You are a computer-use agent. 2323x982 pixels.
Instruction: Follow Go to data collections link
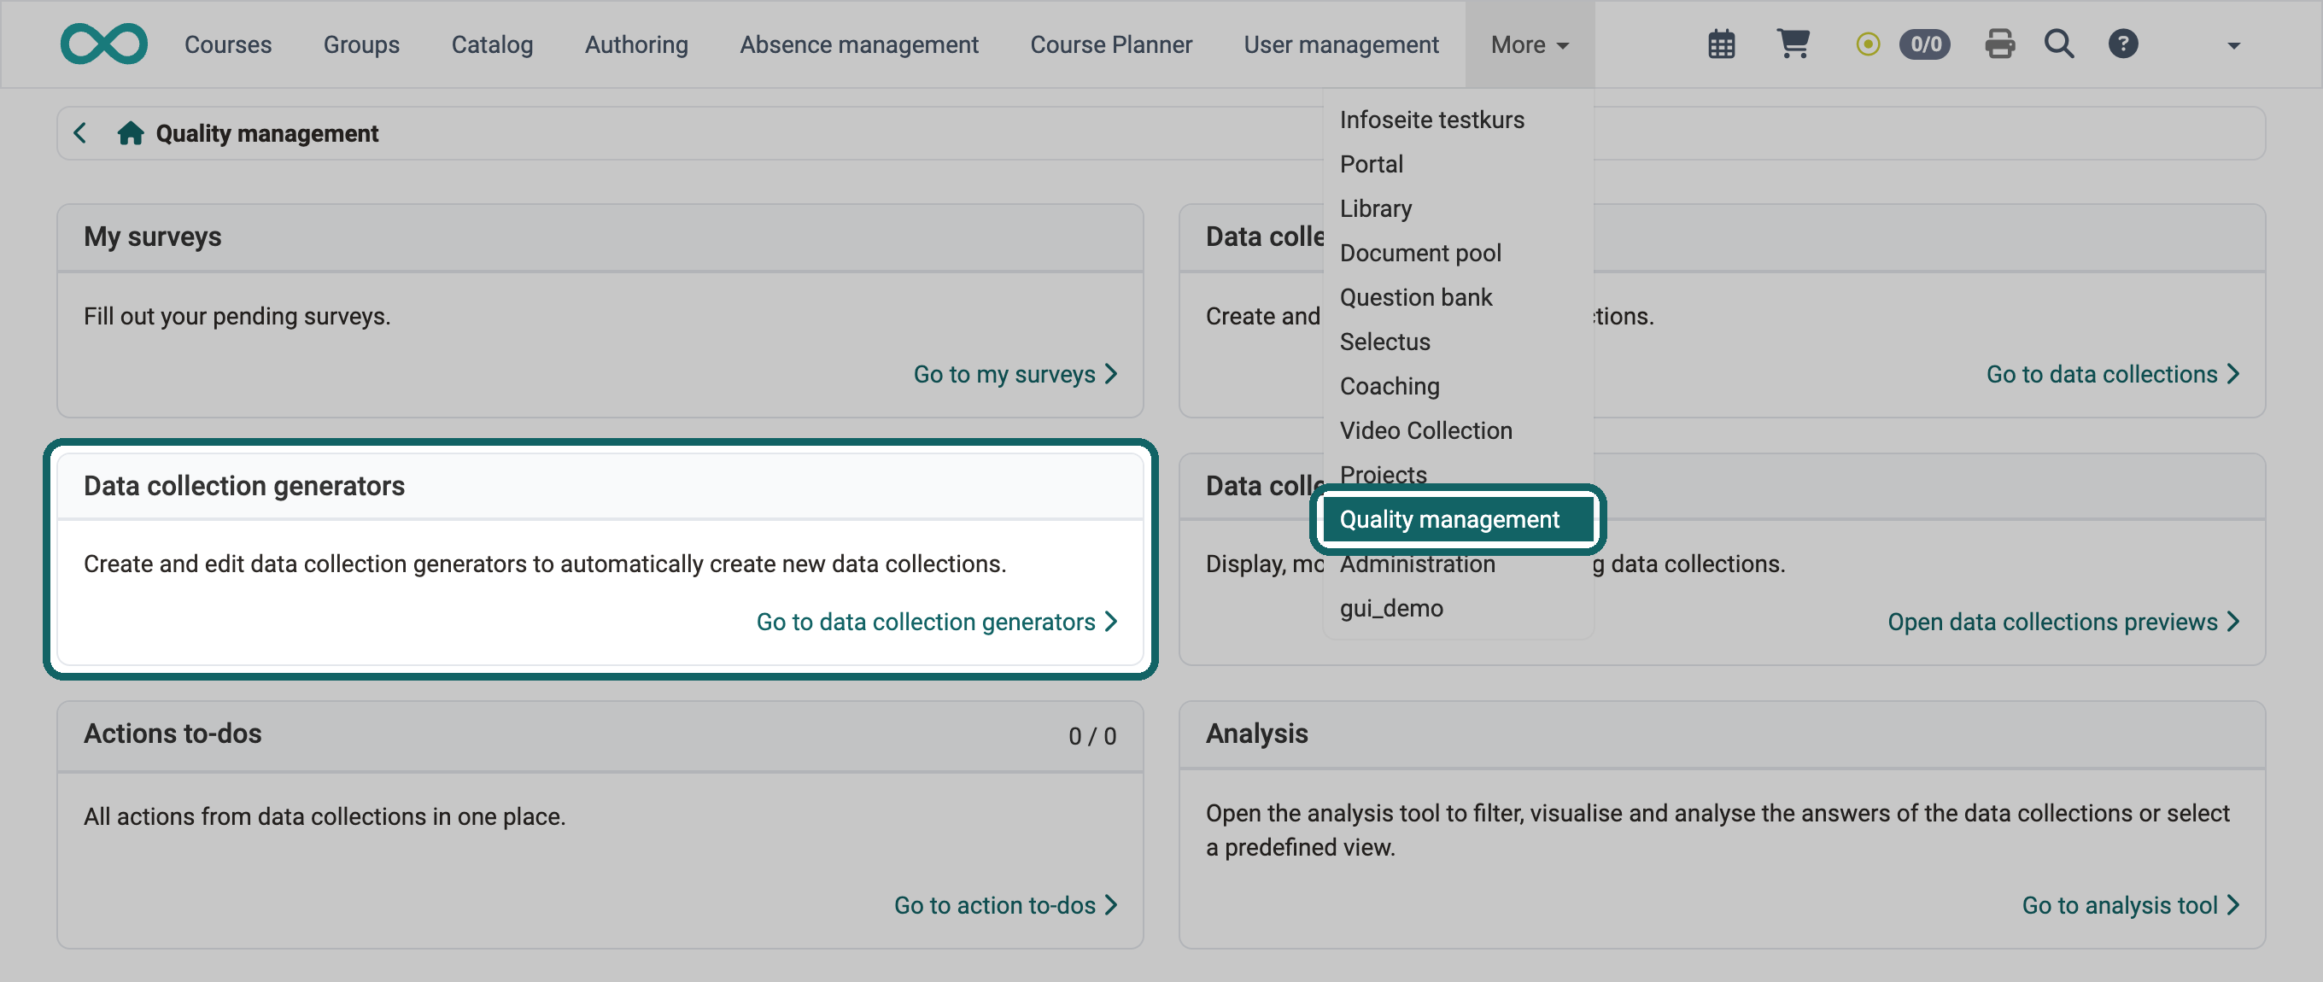click(2113, 374)
